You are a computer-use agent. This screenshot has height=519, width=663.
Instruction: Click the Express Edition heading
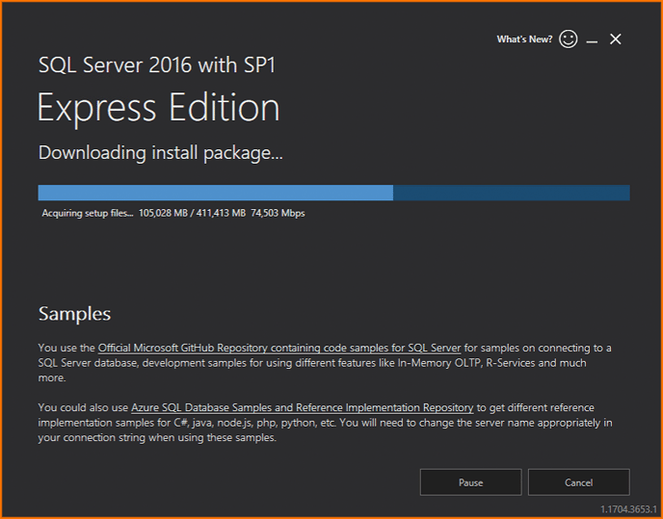click(x=159, y=108)
